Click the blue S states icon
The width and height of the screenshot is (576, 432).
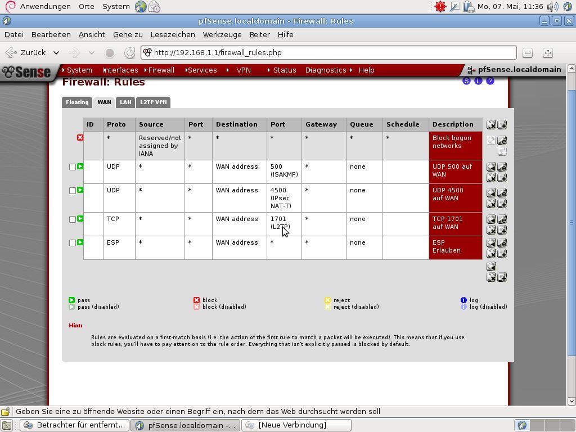[x=466, y=81]
